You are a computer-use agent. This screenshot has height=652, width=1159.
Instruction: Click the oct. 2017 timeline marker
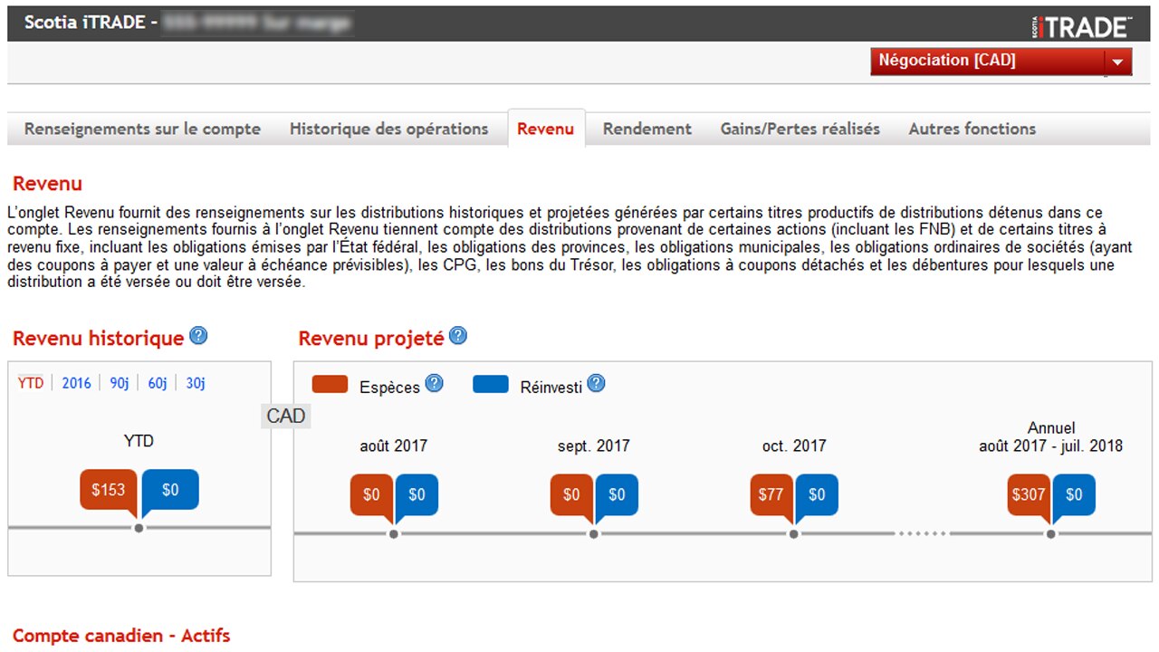click(793, 534)
